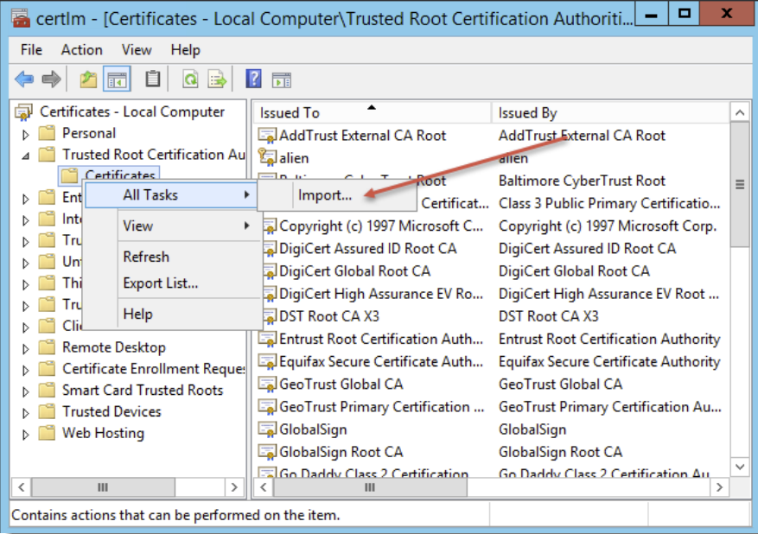Image resolution: width=758 pixels, height=534 pixels.
Task: Select DigiCert Assured ID Root CA in Issued To
Action: point(368,248)
